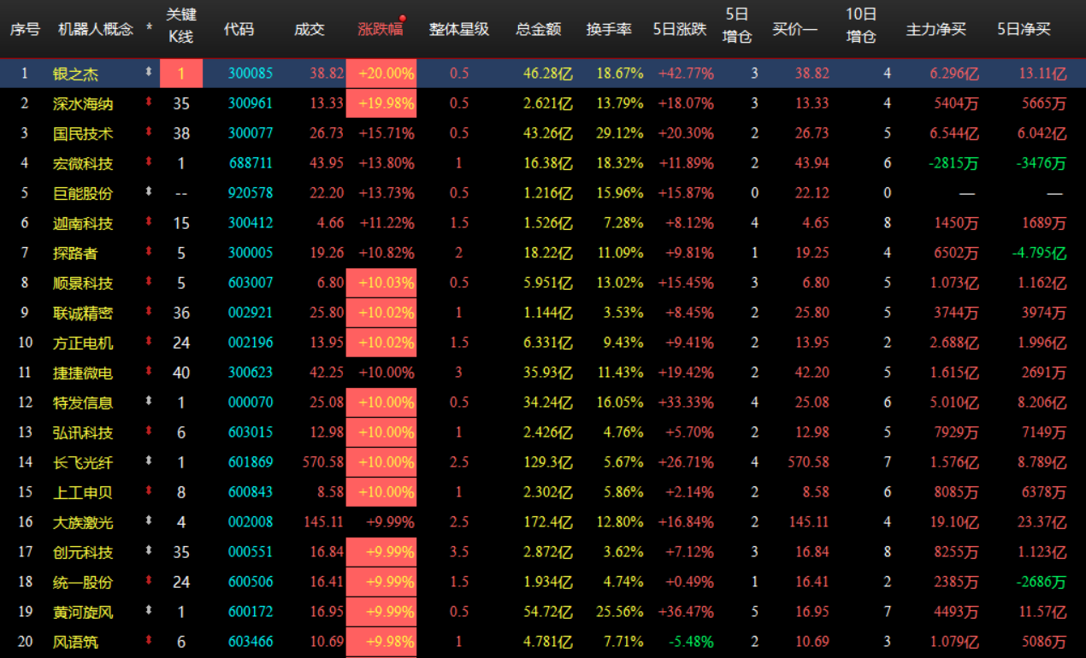Select stock name 深水海纳

pyautogui.click(x=83, y=103)
